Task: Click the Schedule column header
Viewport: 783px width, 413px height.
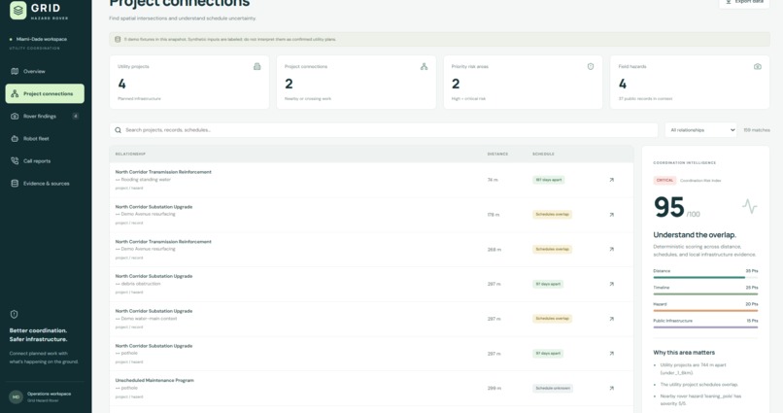Action: coord(543,154)
